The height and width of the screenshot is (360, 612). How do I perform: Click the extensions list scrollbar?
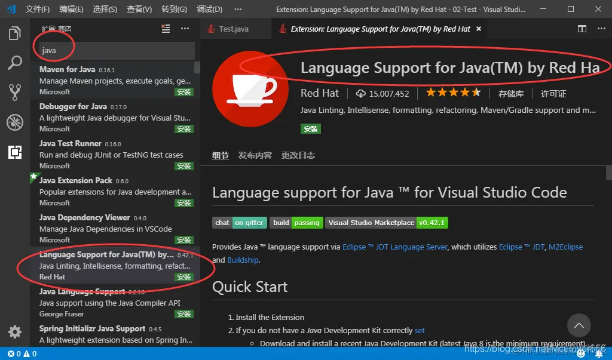tap(197, 67)
